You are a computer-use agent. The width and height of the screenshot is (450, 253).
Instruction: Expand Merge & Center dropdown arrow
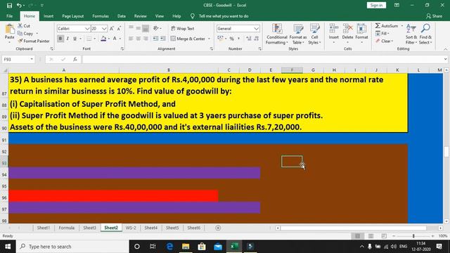[x=209, y=39]
